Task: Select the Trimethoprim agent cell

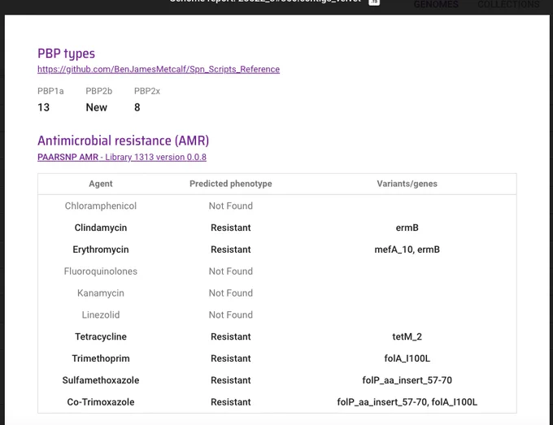Action: pyautogui.click(x=101, y=358)
